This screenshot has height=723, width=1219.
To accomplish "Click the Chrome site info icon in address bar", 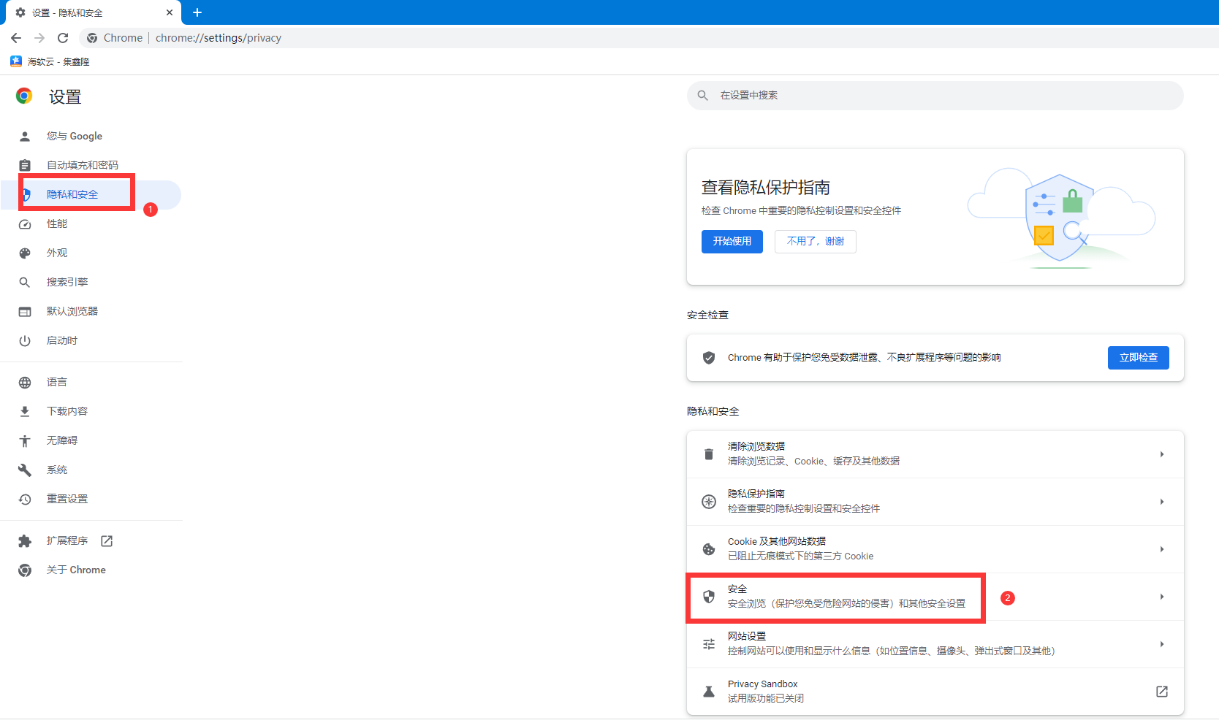I will pyautogui.click(x=92, y=38).
